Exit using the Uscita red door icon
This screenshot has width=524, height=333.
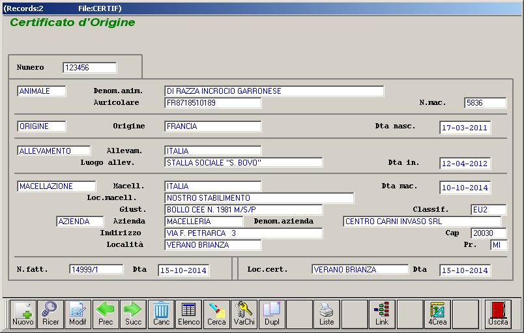[x=498, y=314]
